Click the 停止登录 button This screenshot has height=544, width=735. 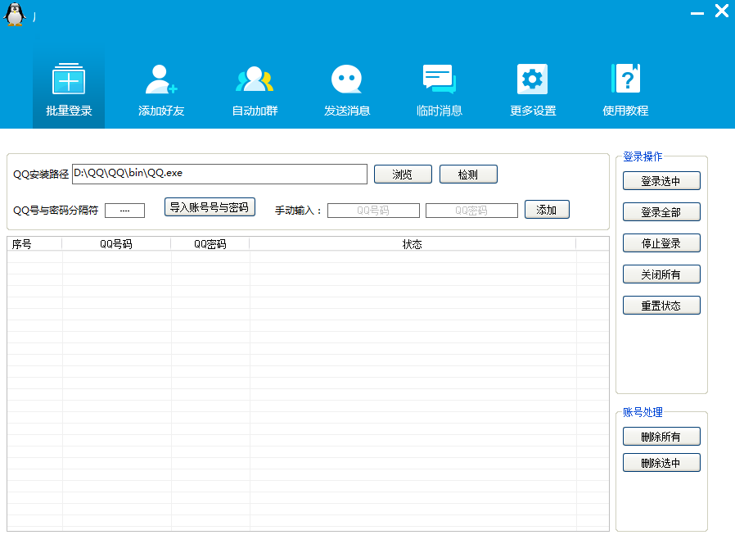661,243
